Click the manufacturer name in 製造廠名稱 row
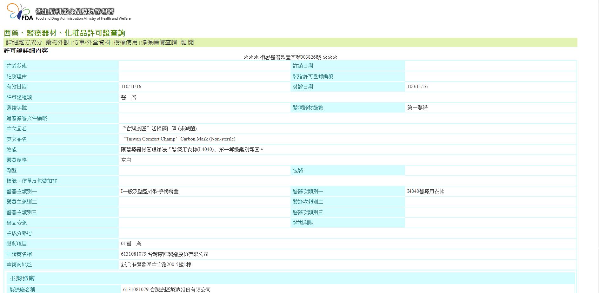The image size is (599, 293). [x=167, y=290]
